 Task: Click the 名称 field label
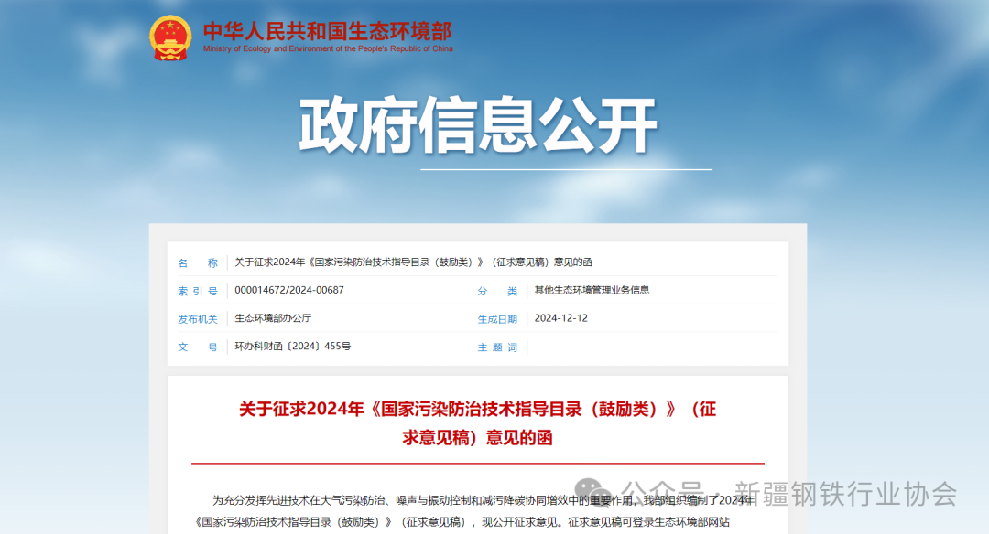click(198, 263)
